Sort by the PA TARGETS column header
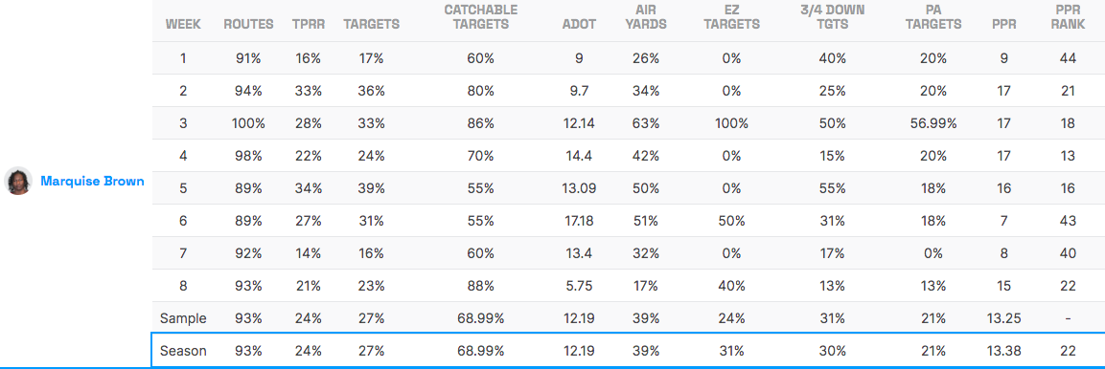This screenshot has width=1105, height=369. 933,17
